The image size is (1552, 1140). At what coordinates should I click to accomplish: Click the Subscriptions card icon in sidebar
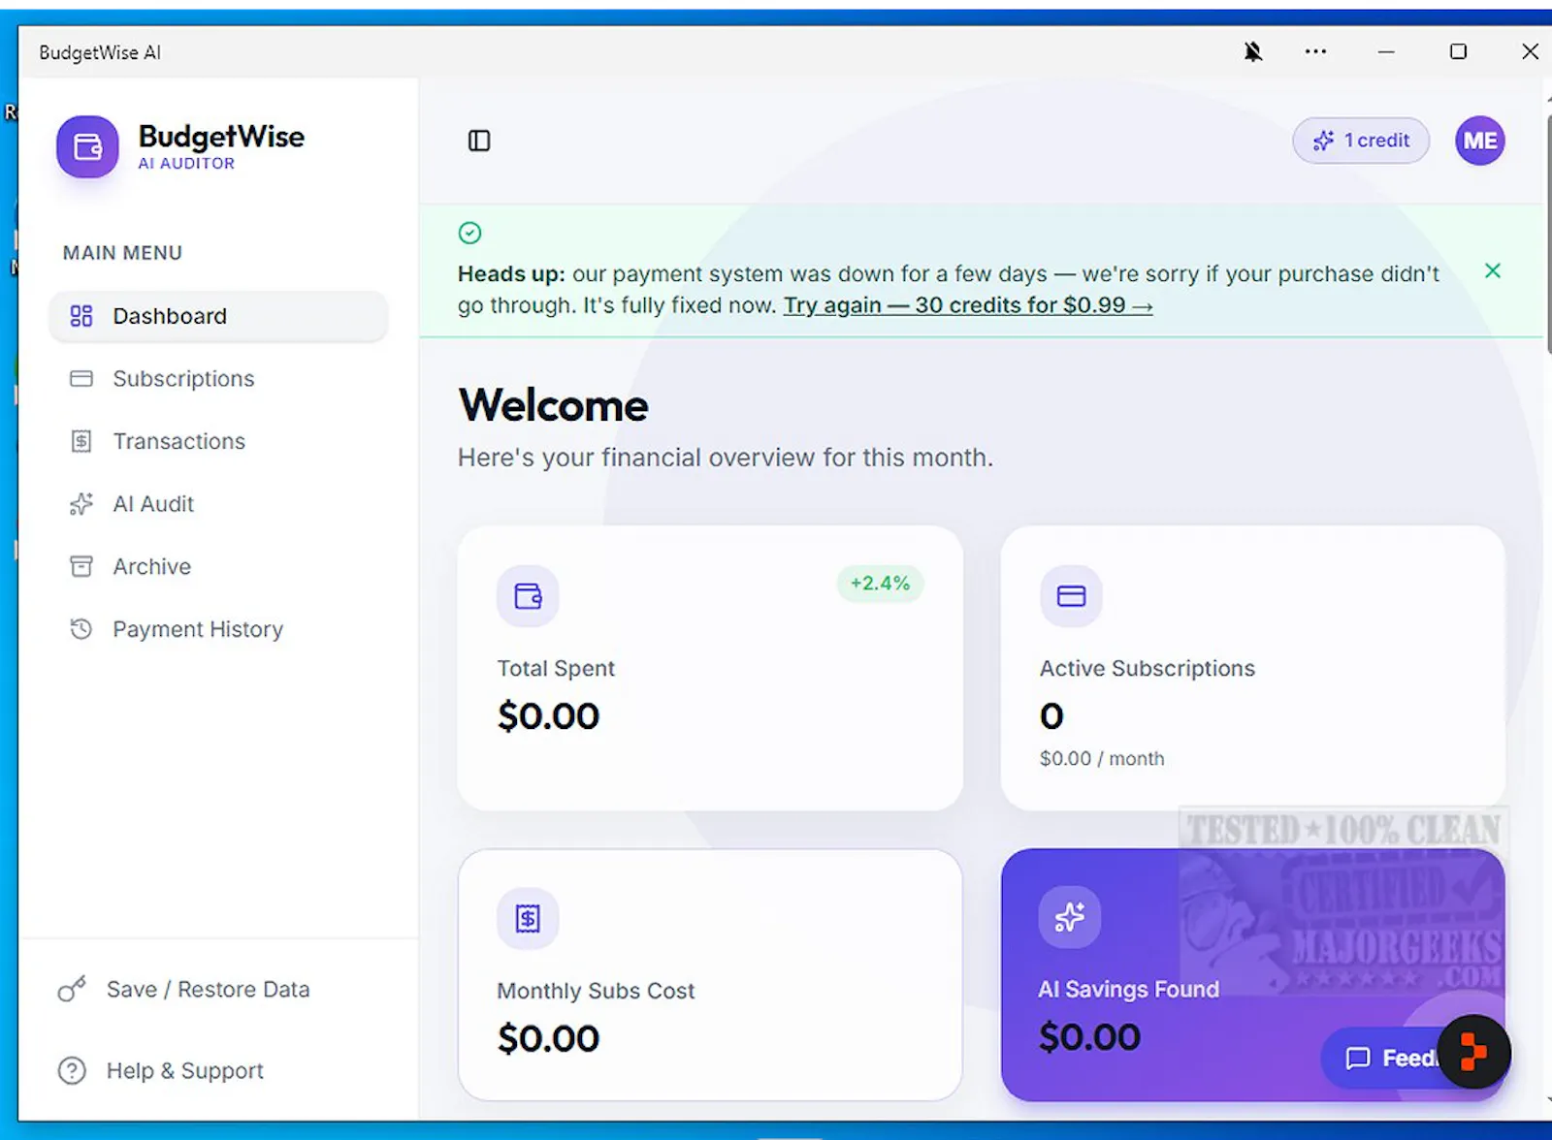pyautogui.click(x=81, y=379)
